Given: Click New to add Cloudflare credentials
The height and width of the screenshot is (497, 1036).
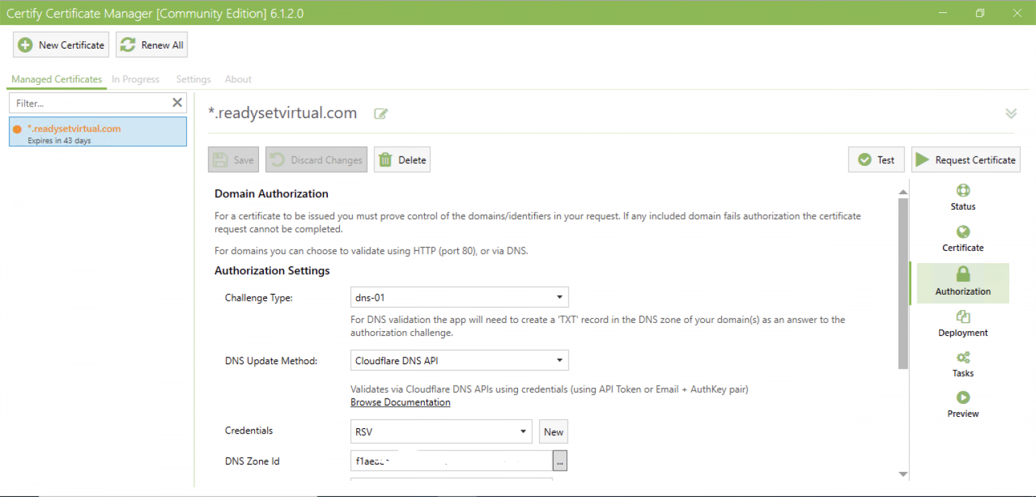Looking at the screenshot, I should pos(553,431).
